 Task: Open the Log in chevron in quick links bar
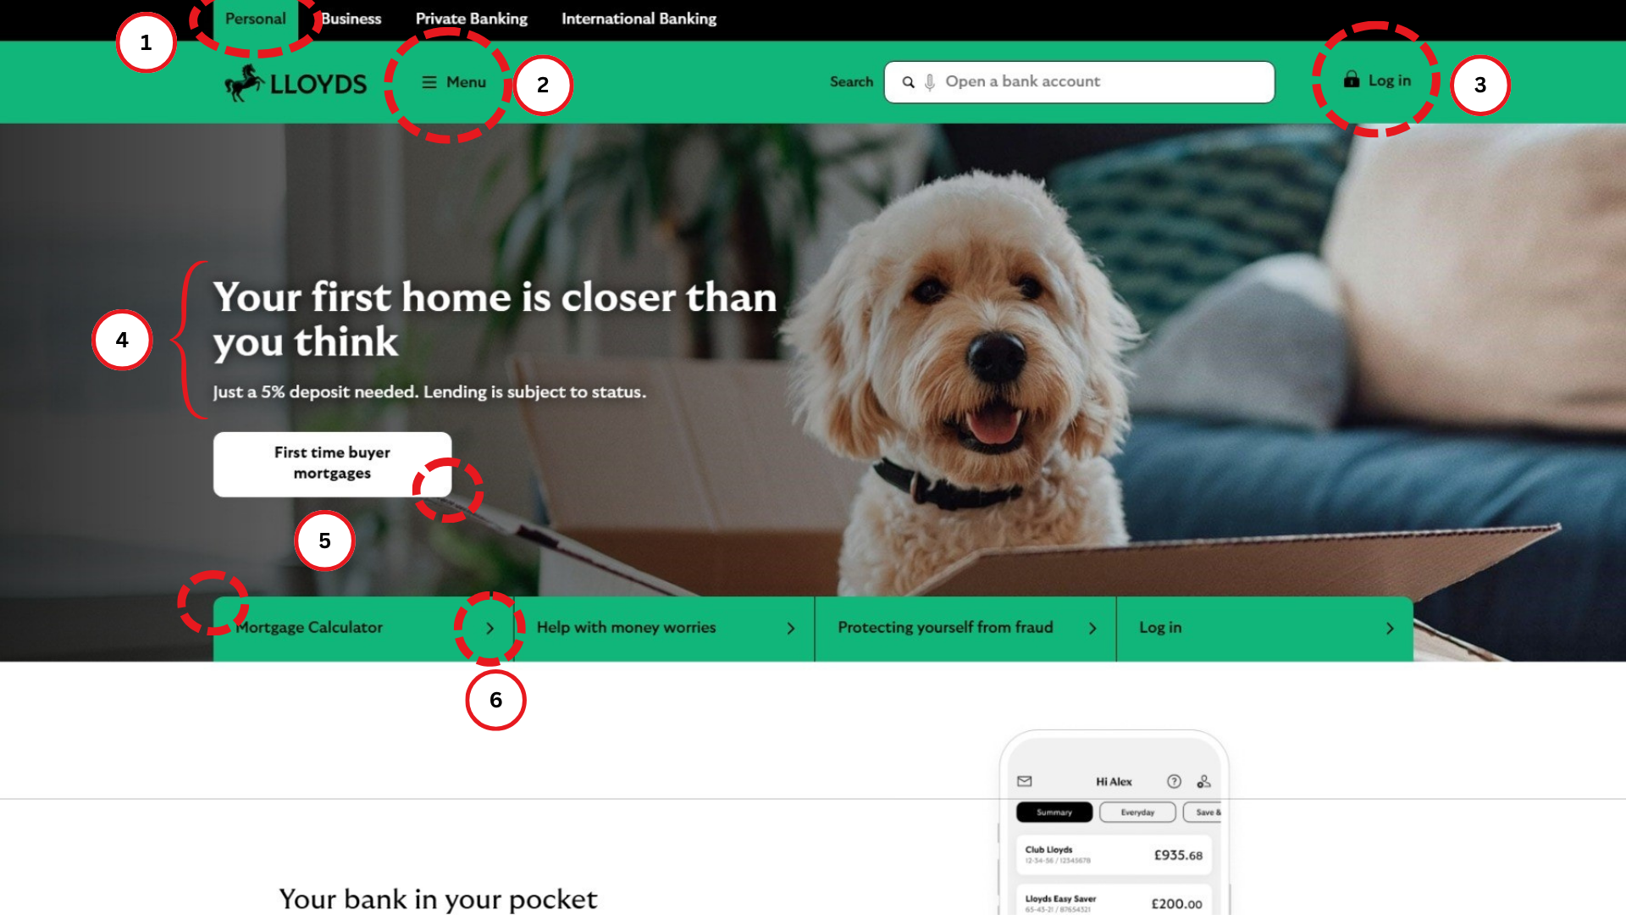(1390, 629)
